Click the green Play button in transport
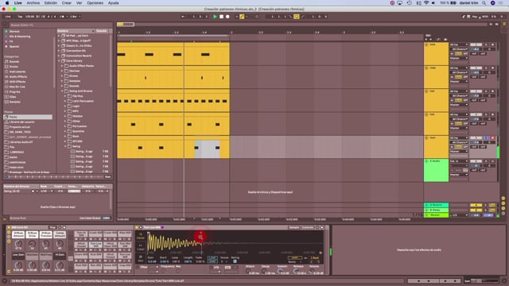Image resolution: width=509 pixels, height=286 pixels. click(215, 17)
